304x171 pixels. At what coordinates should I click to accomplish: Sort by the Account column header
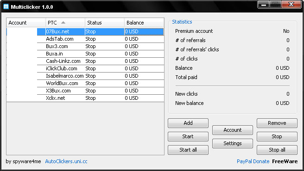[26, 23]
